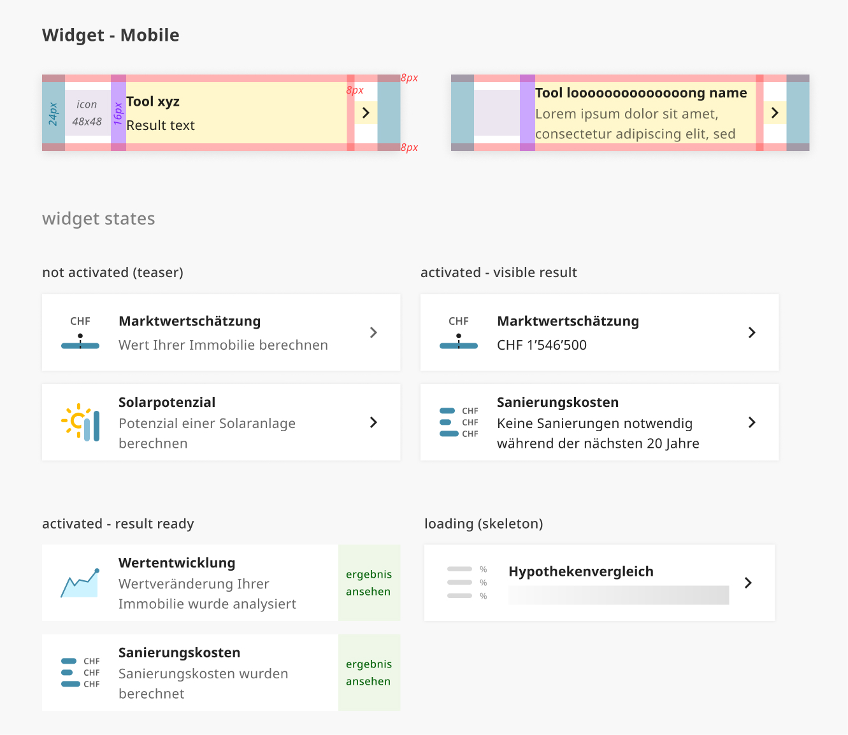Viewport: 848px width, 735px height.
Task: Click the Sanierungskosten title in visible result card
Action: pyautogui.click(x=558, y=403)
